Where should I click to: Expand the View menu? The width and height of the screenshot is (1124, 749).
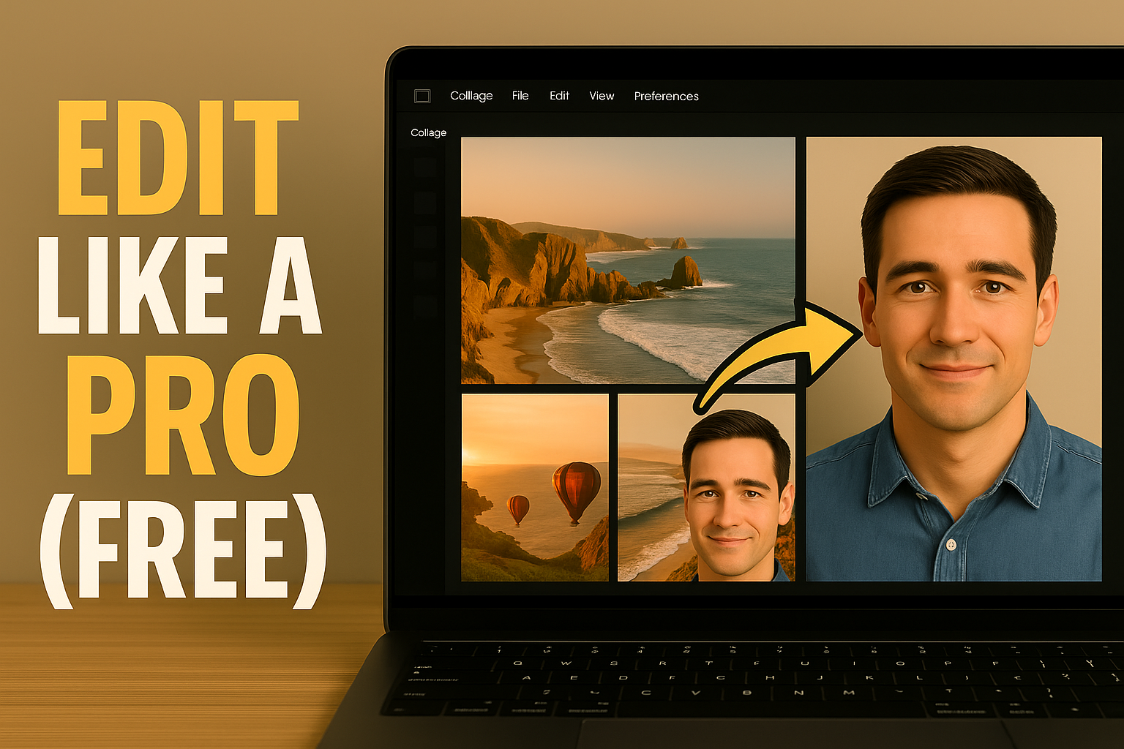[x=601, y=95]
